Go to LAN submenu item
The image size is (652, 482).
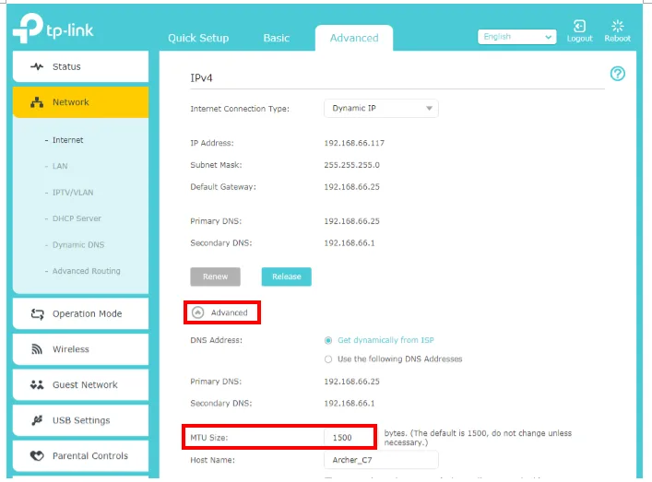(60, 166)
